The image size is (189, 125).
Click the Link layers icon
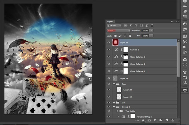137,120
